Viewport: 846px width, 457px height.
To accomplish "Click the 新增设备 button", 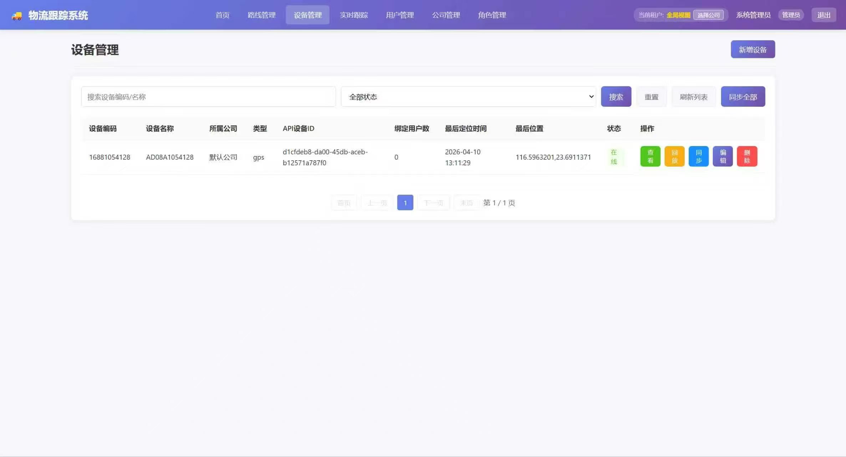I will tap(753, 49).
